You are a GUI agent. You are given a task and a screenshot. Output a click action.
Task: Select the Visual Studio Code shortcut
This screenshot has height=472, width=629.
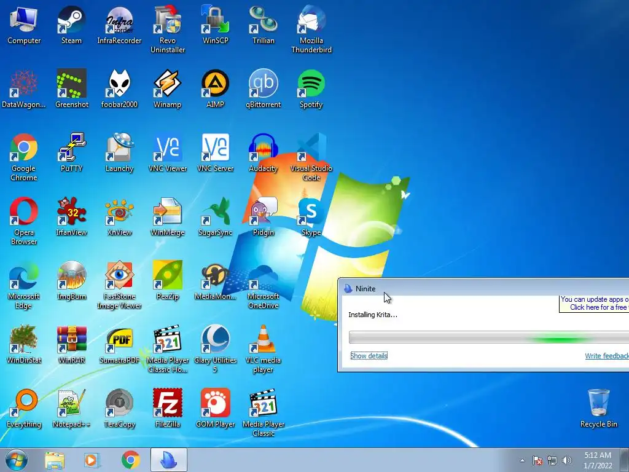click(311, 157)
